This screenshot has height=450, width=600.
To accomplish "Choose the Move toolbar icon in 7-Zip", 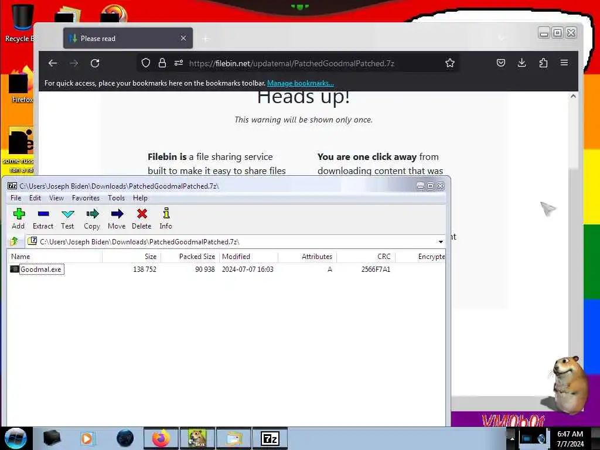I will point(117,219).
